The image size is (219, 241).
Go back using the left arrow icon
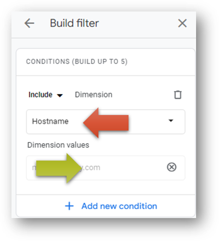coord(29,23)
